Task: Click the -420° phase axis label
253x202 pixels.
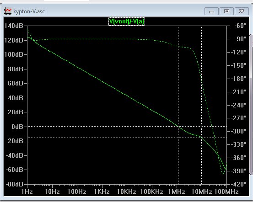Action: [x=238, y=184]
